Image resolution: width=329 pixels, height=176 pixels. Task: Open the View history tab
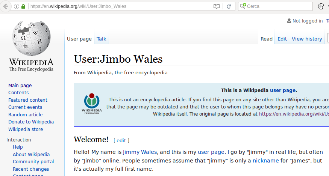[307, 39]
